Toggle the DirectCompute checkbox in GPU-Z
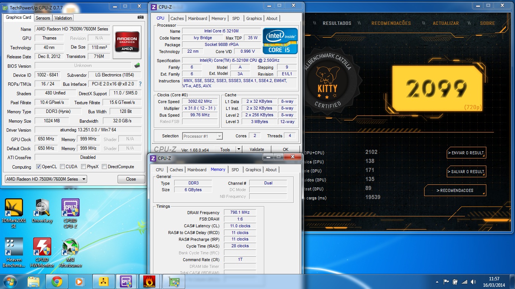The width and height of the screenshot is (515, 289). 104,167
